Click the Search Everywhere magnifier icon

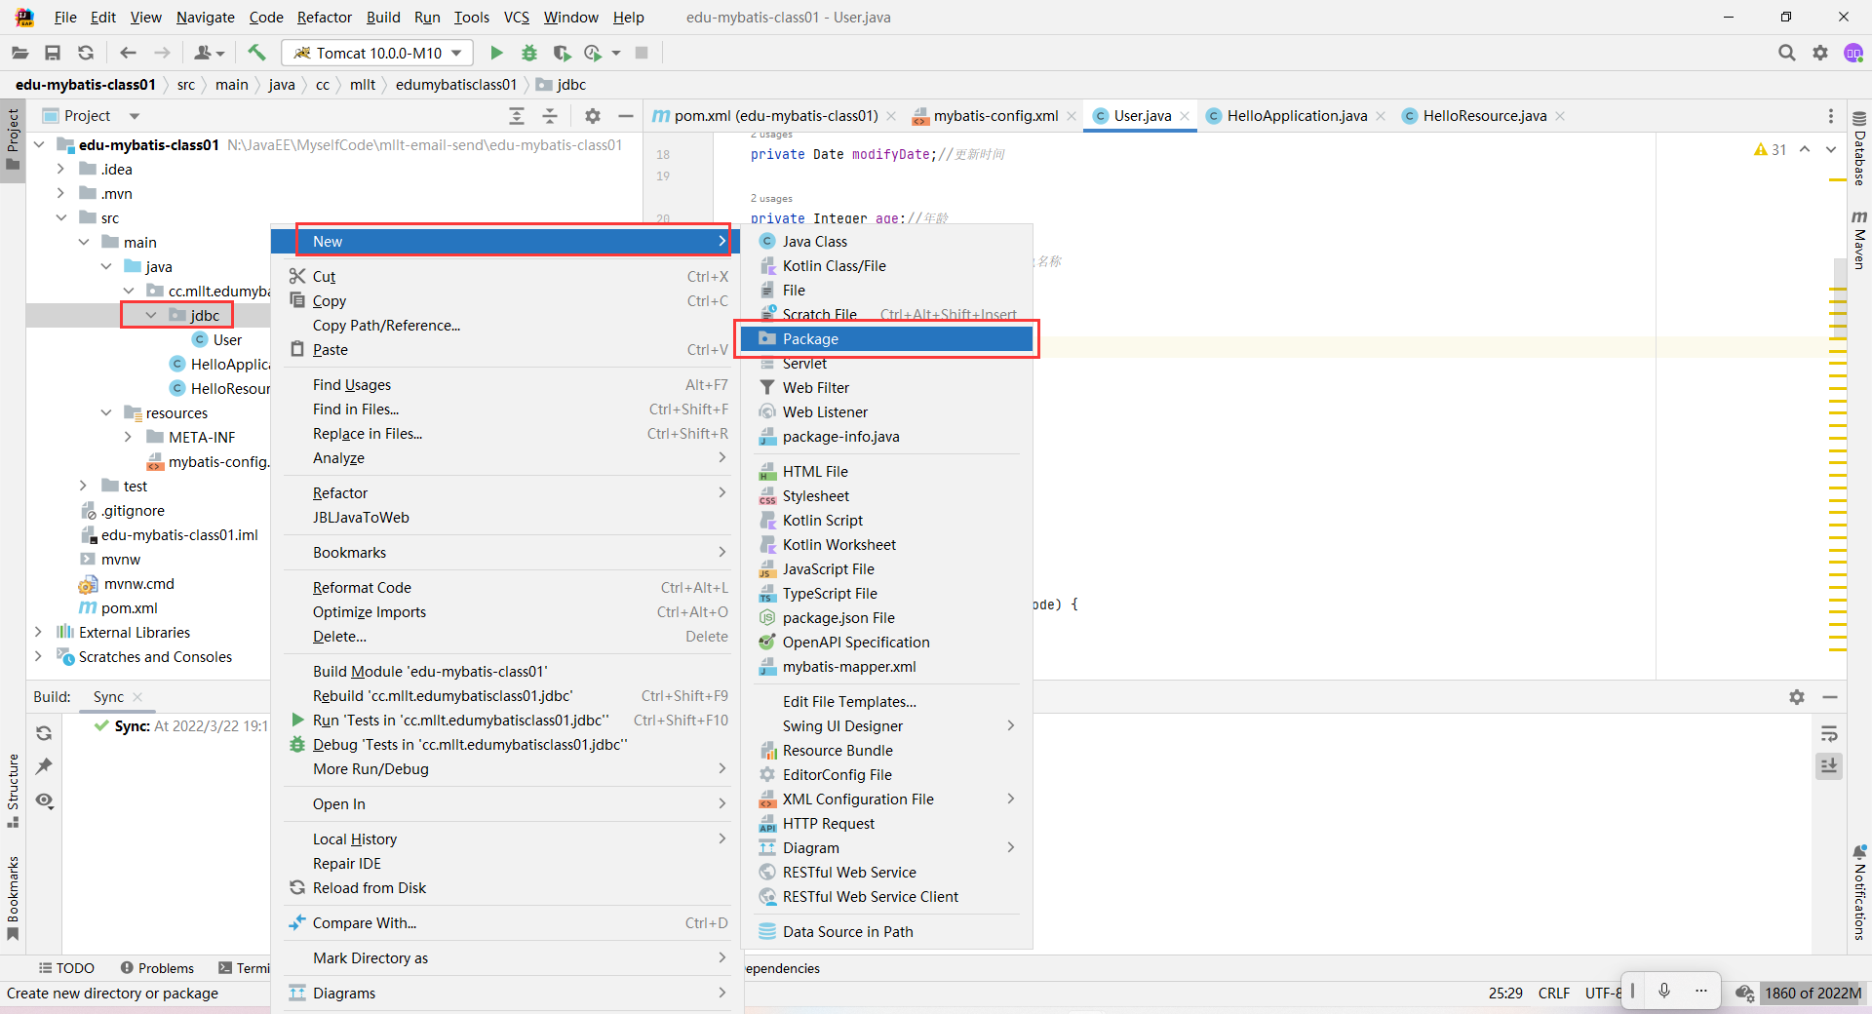1786,53
